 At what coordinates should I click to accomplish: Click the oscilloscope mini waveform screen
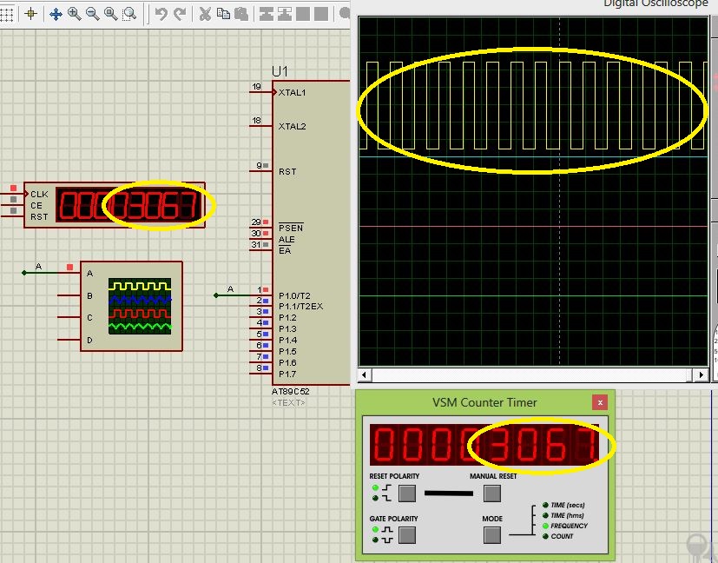(x=140, y=306)
